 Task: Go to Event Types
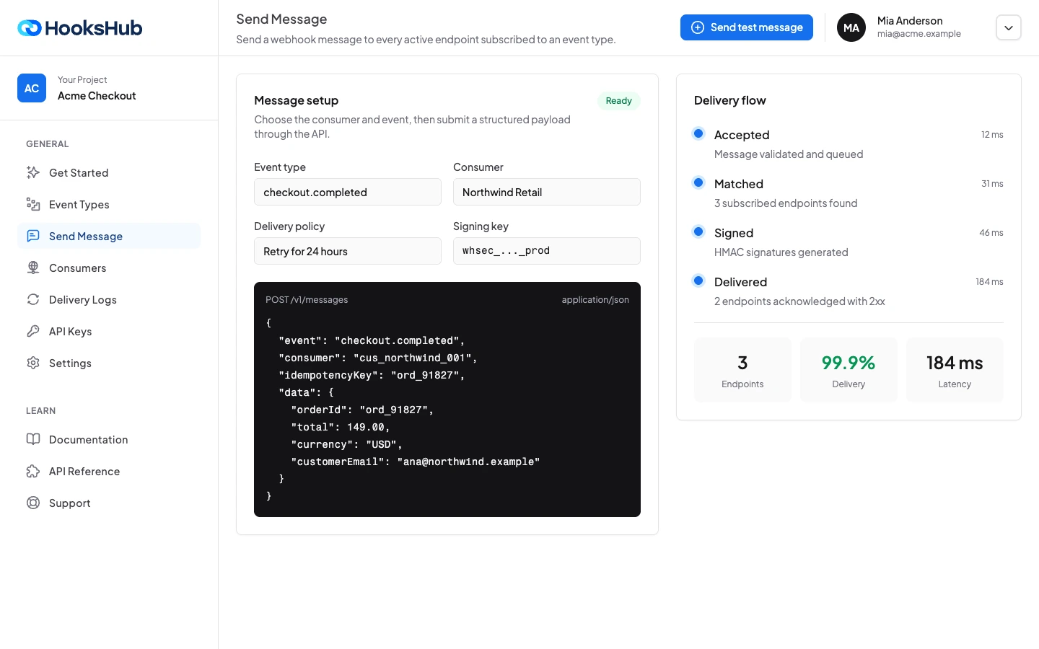[x=109, y=204]
